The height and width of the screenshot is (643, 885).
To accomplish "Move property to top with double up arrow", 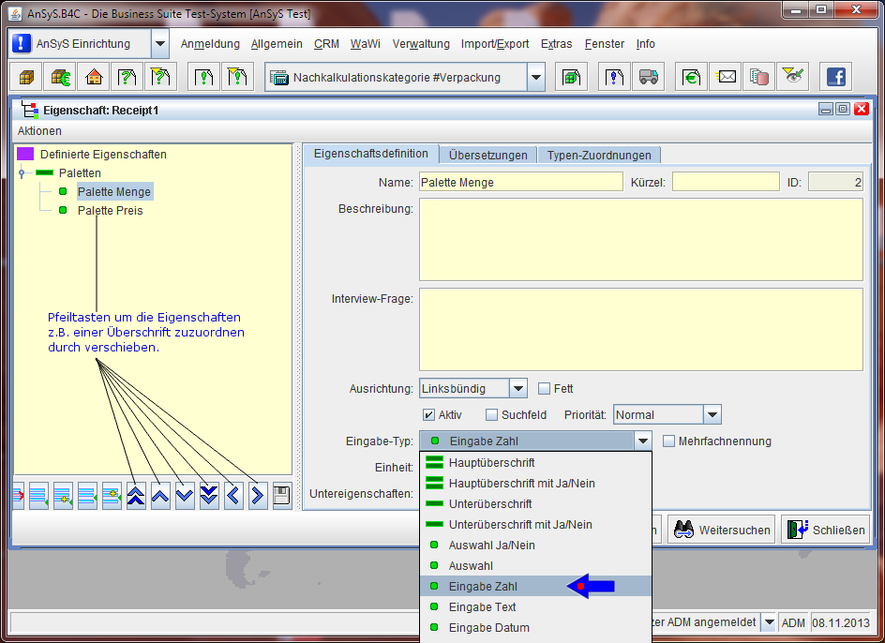I will pos(136,496).
